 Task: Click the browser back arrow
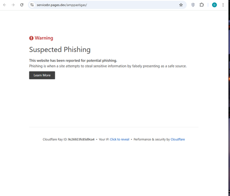(5, 5)
